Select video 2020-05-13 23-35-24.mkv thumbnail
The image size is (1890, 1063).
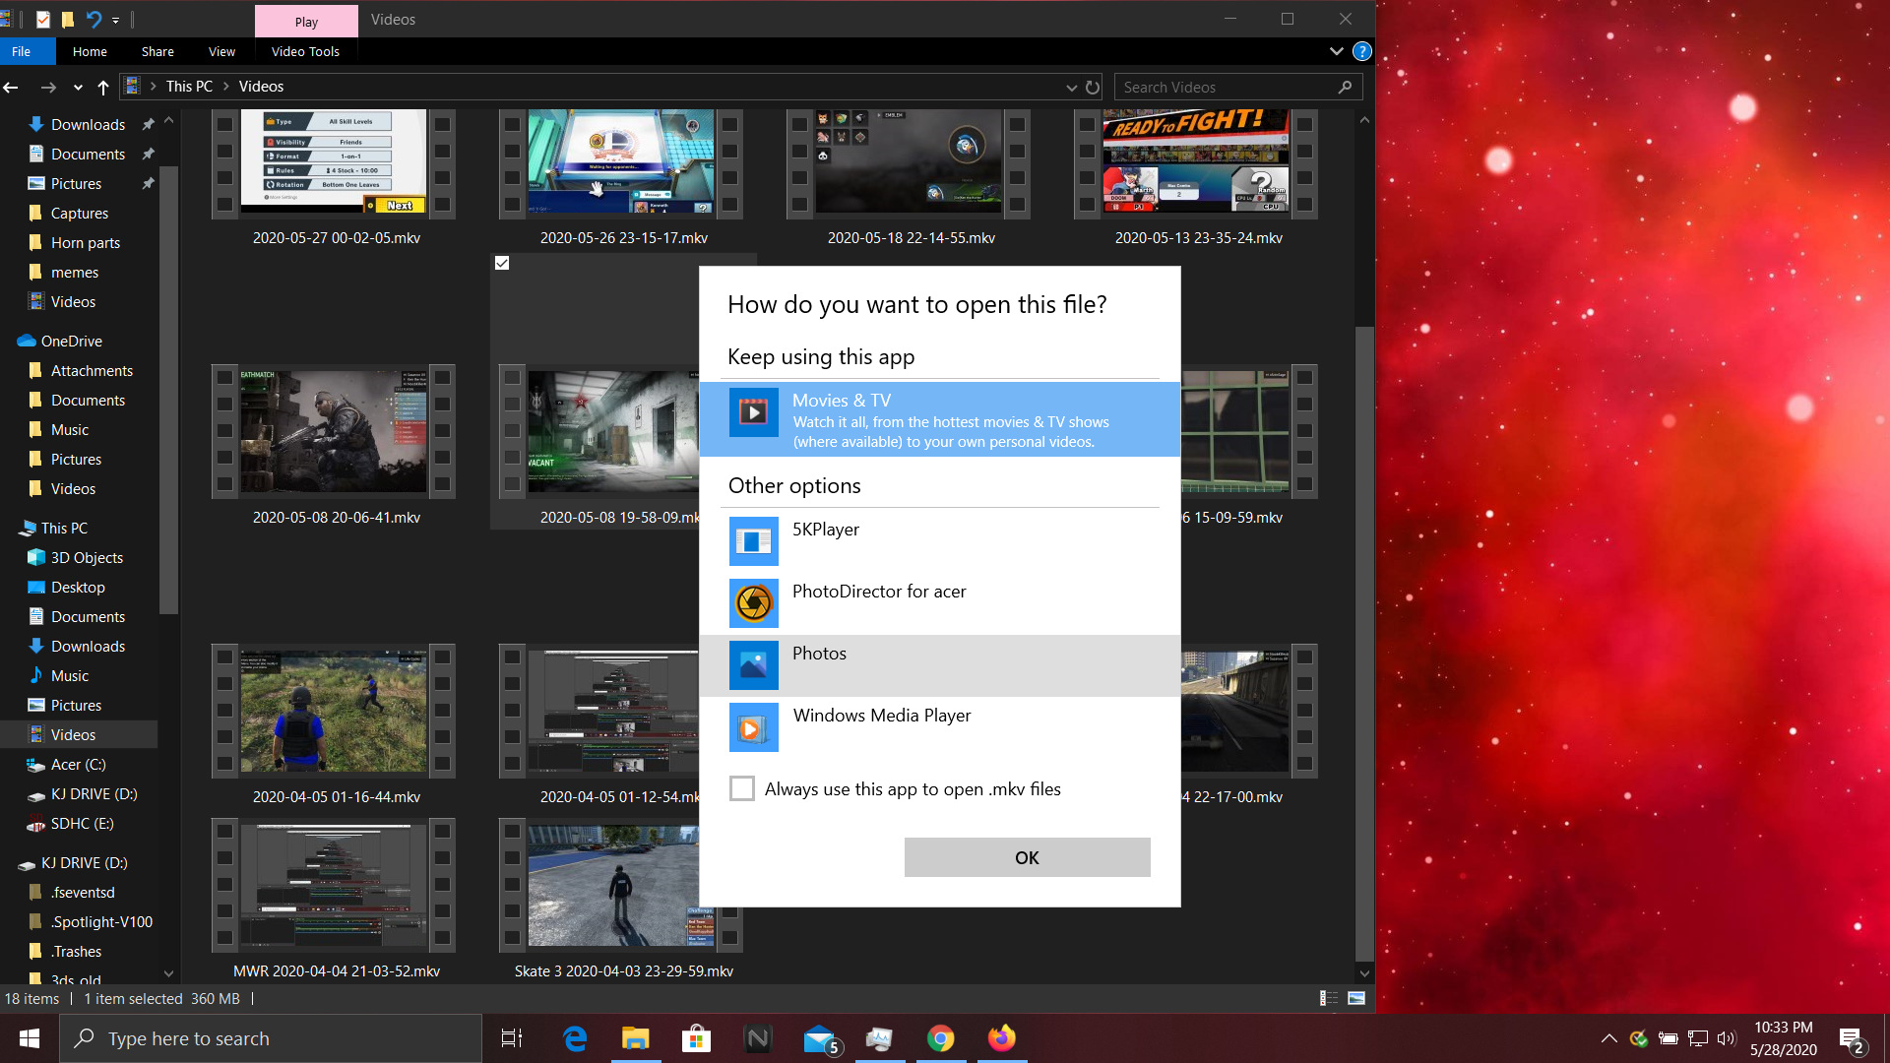(1196, 162)
